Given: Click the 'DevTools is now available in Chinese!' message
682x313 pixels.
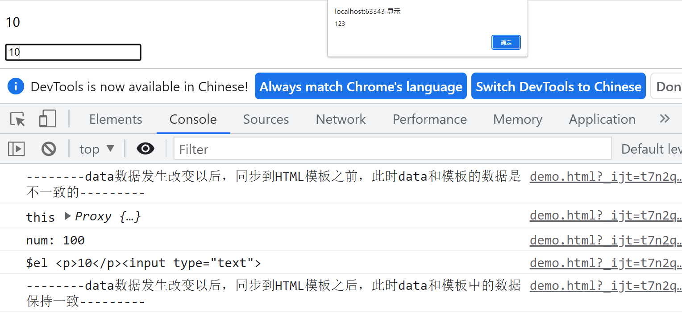Looking at the screenshot, I should tap(139, 86).
